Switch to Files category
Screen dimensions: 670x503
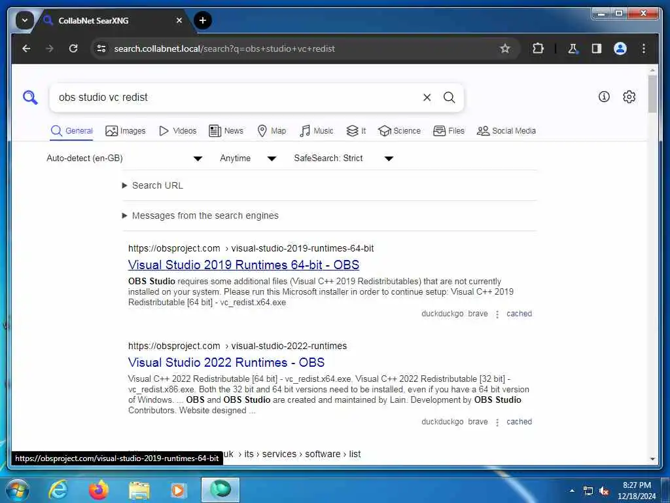(x=449, y=131)
